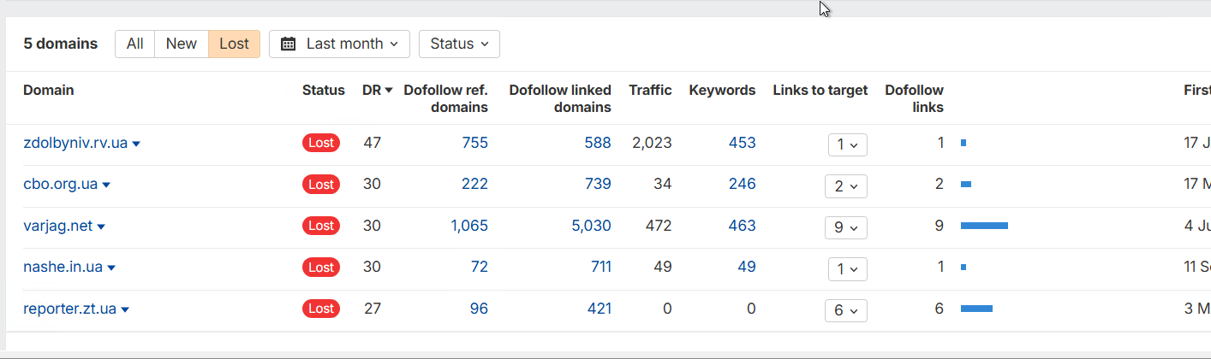Click the Lost badge for reporter.zt.ua
Screen dimensions: 1211x359
pos(321,309)
